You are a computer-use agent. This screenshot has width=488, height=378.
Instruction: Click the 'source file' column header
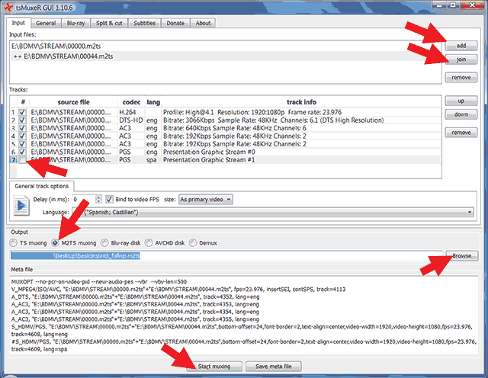point(73,102)
